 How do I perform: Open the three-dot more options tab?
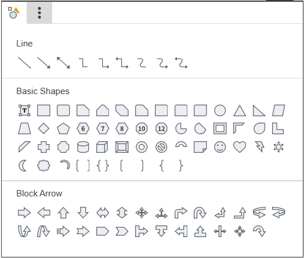[39, 13]
